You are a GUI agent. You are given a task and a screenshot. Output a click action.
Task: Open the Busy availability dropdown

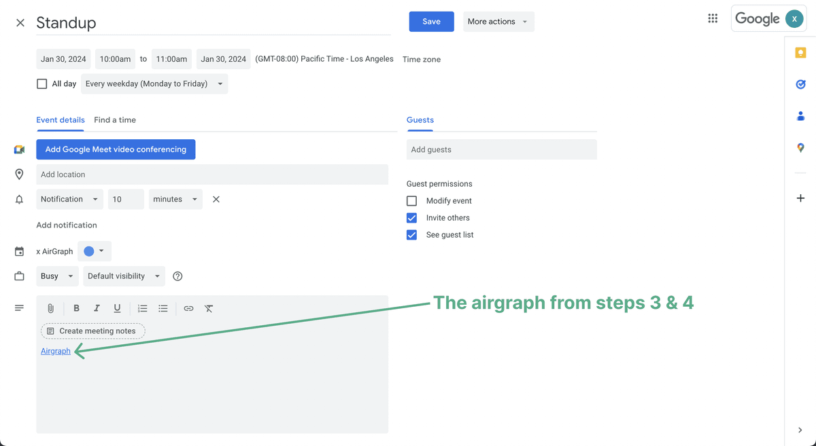coord(57,276)
